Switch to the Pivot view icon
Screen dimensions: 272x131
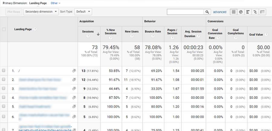click(x=262, y=12)
